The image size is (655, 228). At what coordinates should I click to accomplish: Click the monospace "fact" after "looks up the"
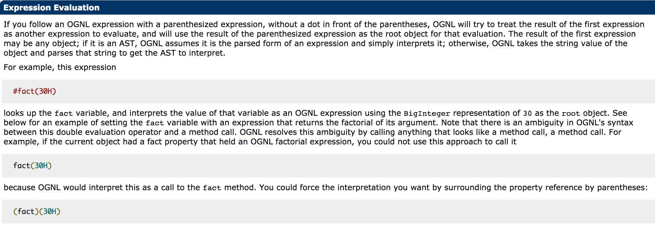pos(64,113)
